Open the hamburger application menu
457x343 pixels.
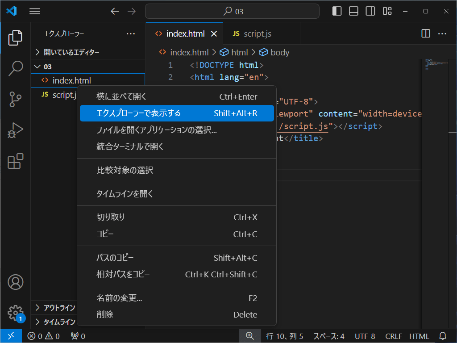pos(35,11)
